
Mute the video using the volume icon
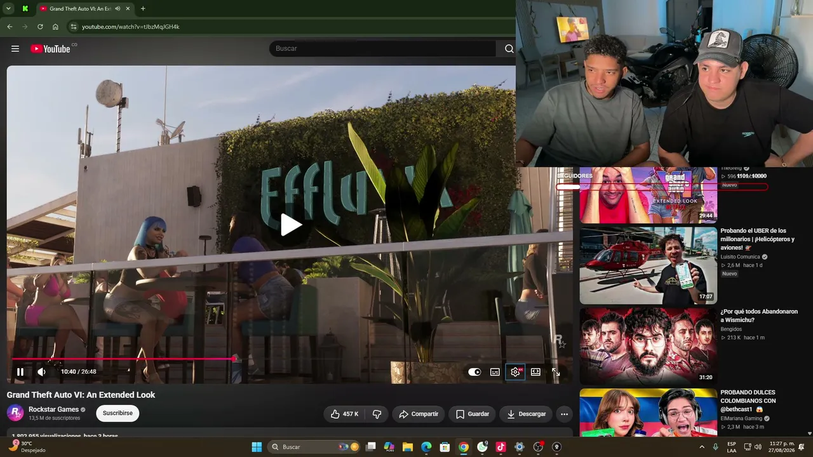[x=42, y=372]
